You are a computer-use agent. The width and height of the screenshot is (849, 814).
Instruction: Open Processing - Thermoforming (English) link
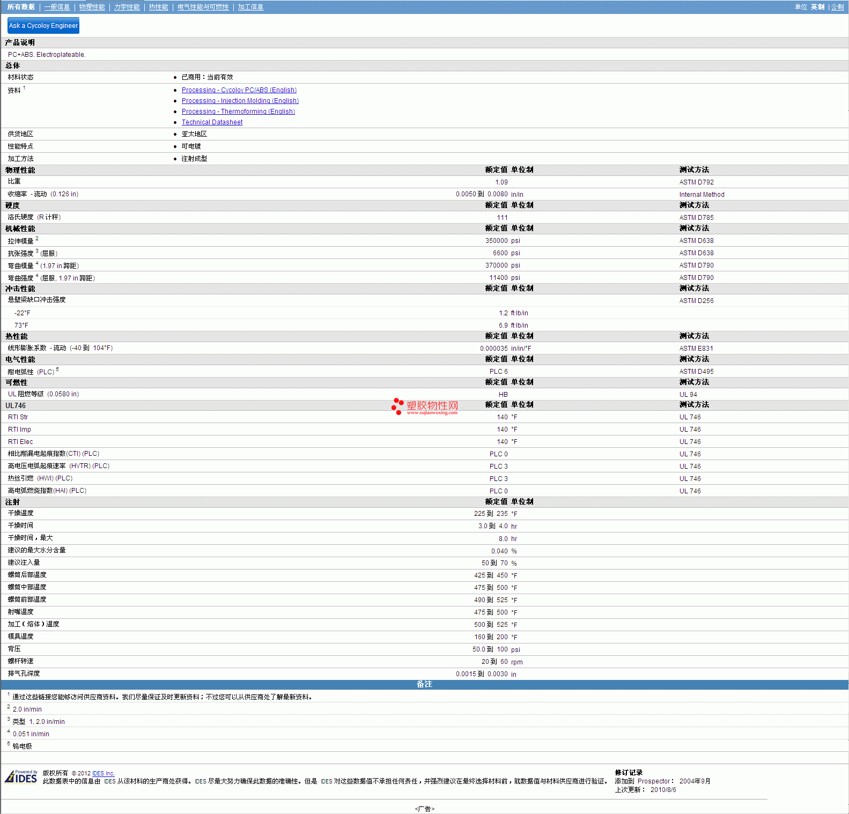click(238, 112)
